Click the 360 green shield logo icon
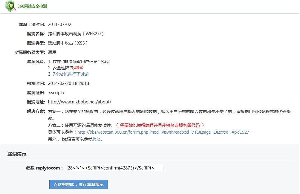 (x=11, y=6)
